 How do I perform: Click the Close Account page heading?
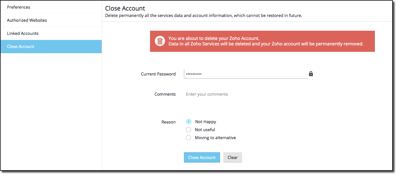125,8
